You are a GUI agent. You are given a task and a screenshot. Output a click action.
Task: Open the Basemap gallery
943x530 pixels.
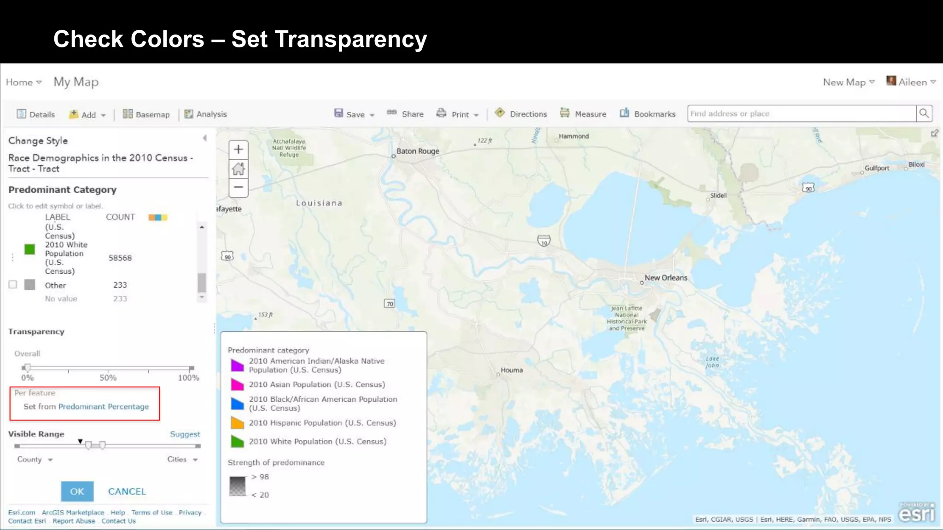click(x=146, y=114)
